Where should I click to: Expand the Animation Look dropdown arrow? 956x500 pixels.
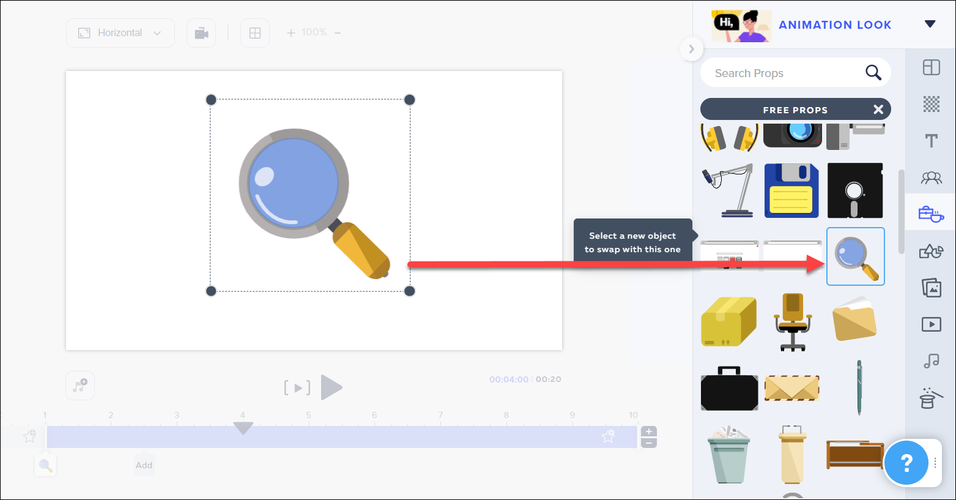(x=930, y=24)
